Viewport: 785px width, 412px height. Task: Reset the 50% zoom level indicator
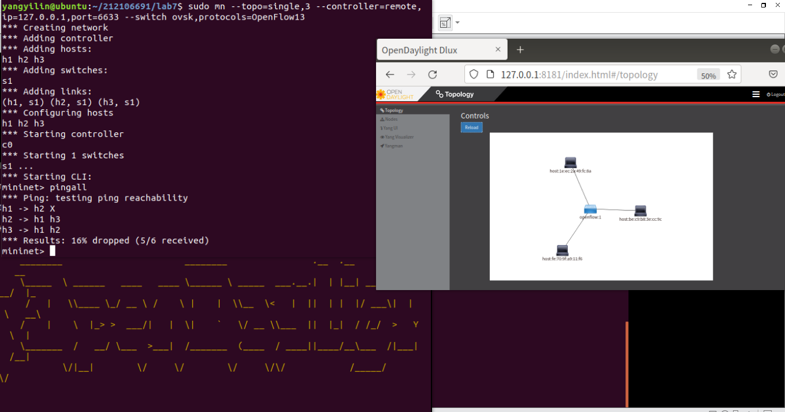708,75
